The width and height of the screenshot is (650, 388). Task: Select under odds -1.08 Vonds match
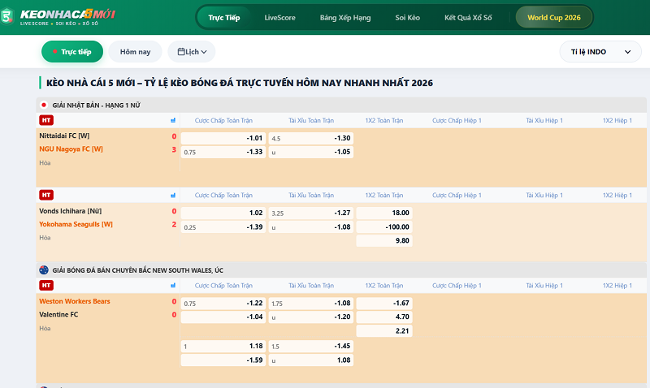311,227
